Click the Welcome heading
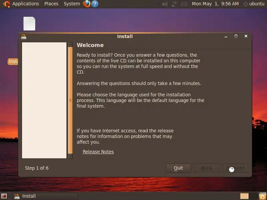267x200 pixels. pos(90,45)
